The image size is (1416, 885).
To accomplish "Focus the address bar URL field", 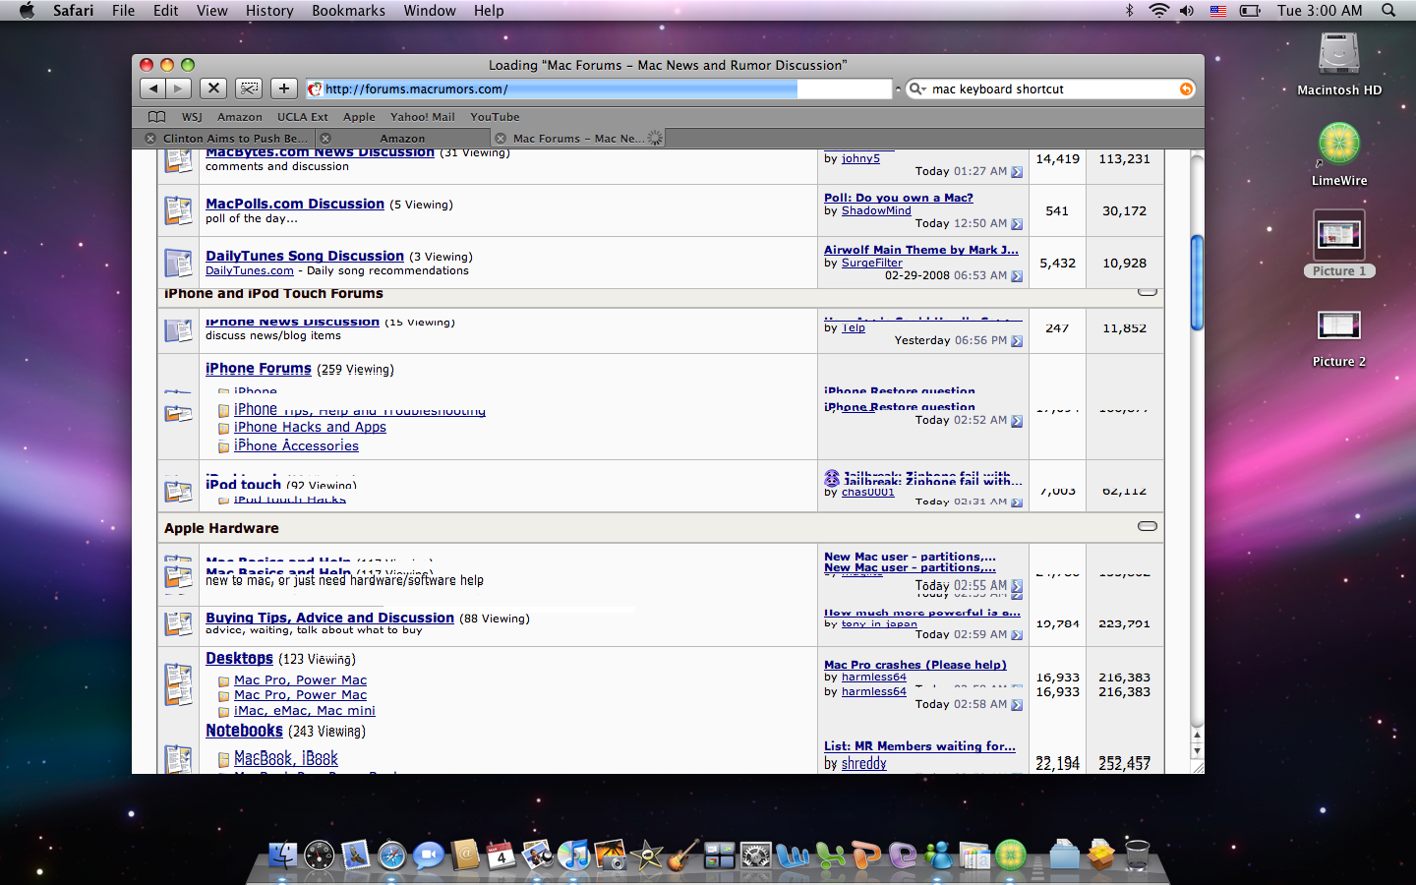I will (598, 88).
